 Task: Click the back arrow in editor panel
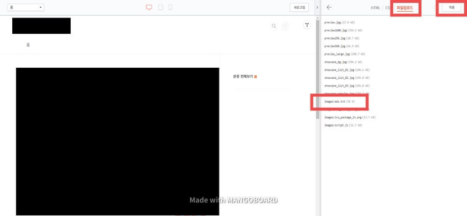pos(329,8)
